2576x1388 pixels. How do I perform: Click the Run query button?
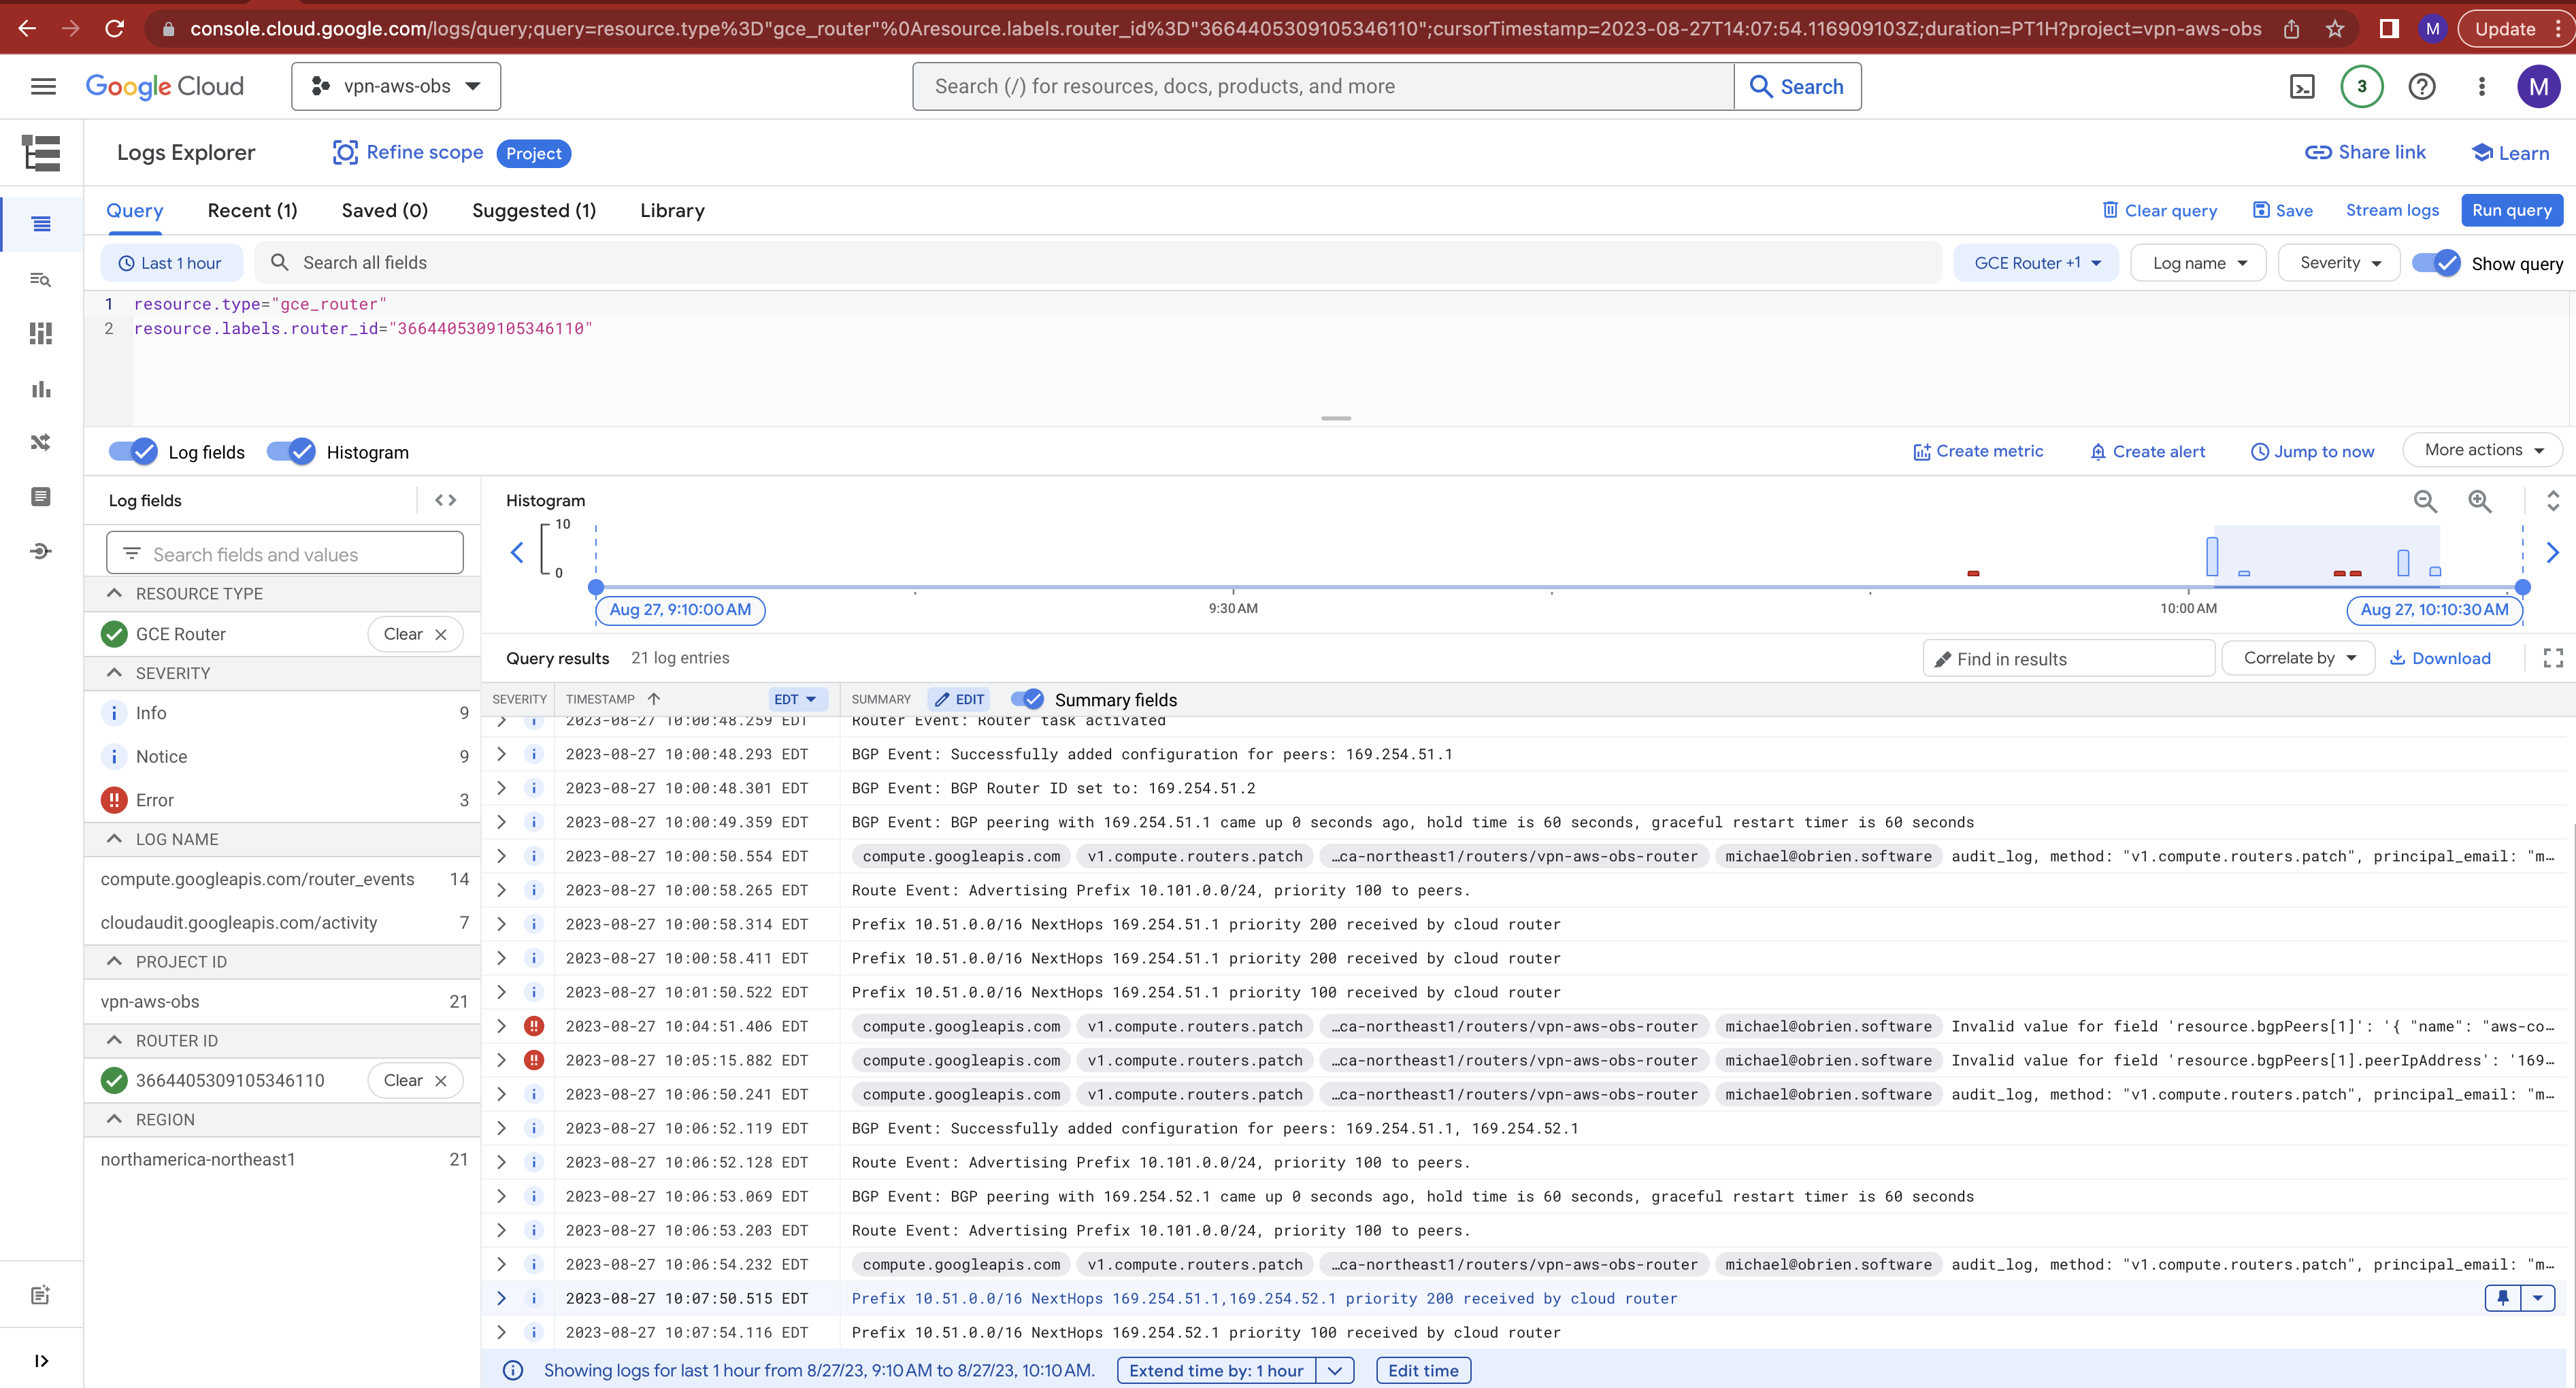click(2511, 210)
